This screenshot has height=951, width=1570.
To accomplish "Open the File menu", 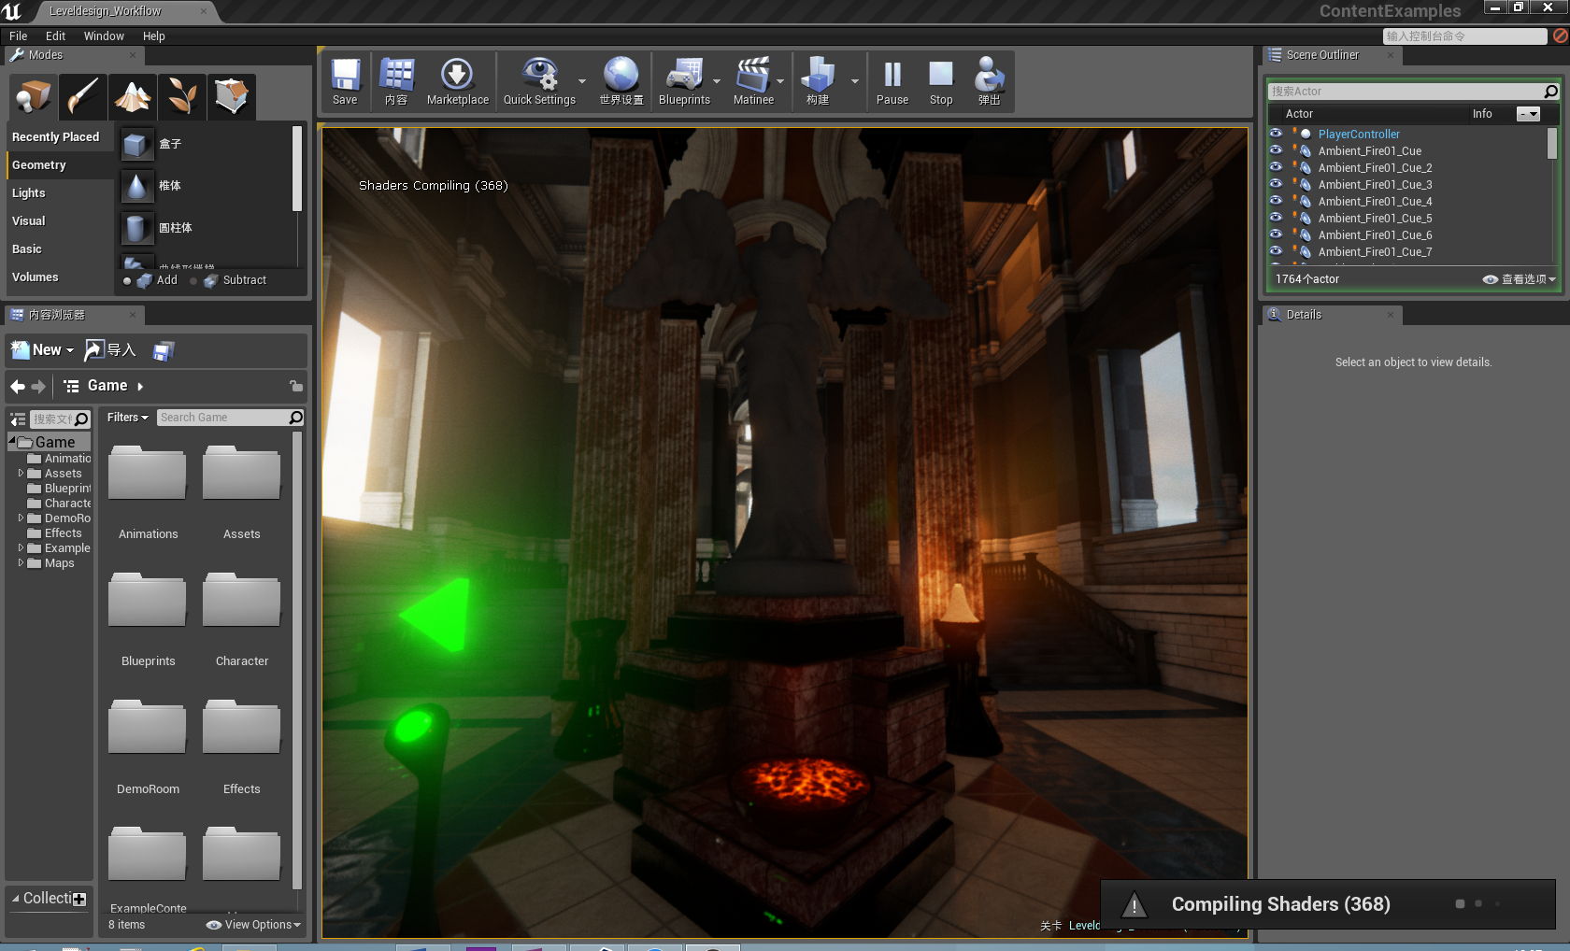I will coord(19,36).
